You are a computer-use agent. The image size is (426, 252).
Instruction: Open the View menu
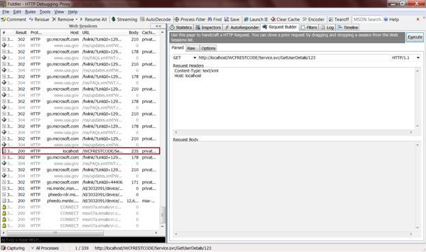point(59,12)
